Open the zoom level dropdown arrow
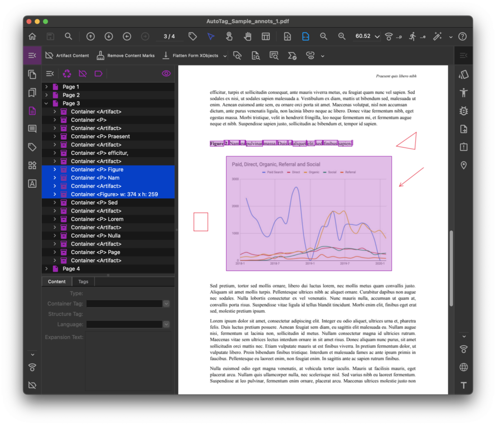 pos(377,37)
